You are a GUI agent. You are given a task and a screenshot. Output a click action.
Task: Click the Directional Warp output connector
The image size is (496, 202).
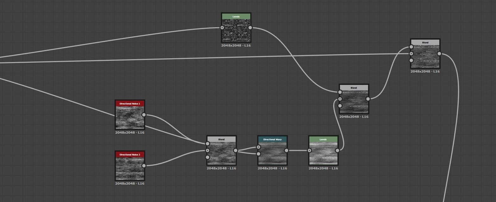(x=286, y=150)
